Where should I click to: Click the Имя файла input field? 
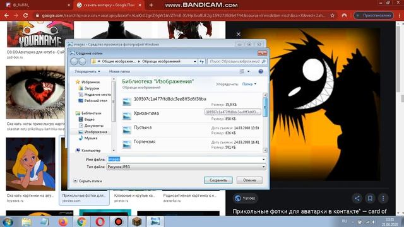click(184, 160)
